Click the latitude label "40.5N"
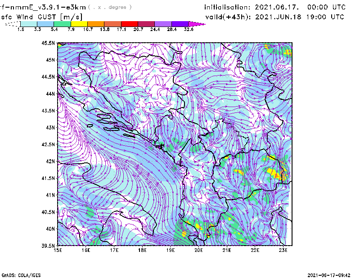This screenshot has width=360, height=278. 49,212
